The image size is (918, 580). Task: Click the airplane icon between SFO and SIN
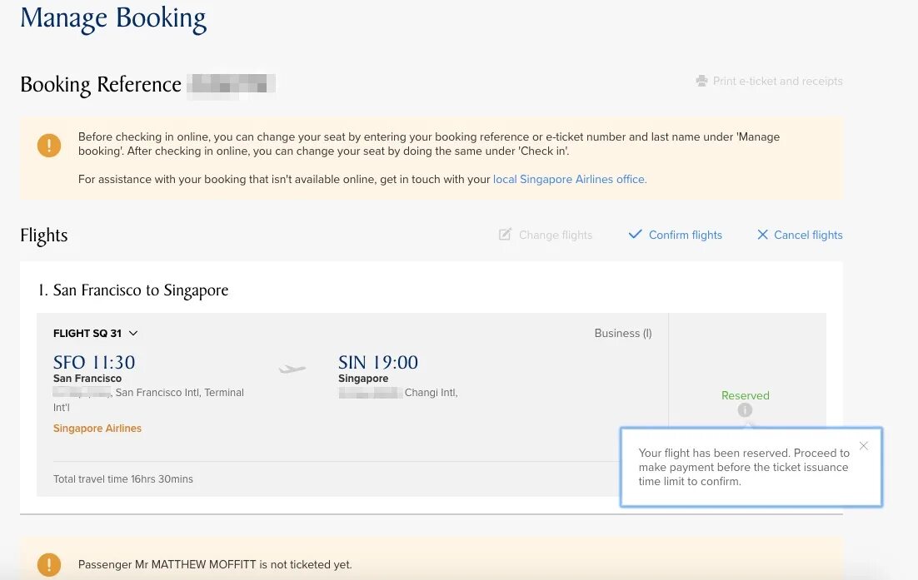[292, 369]
